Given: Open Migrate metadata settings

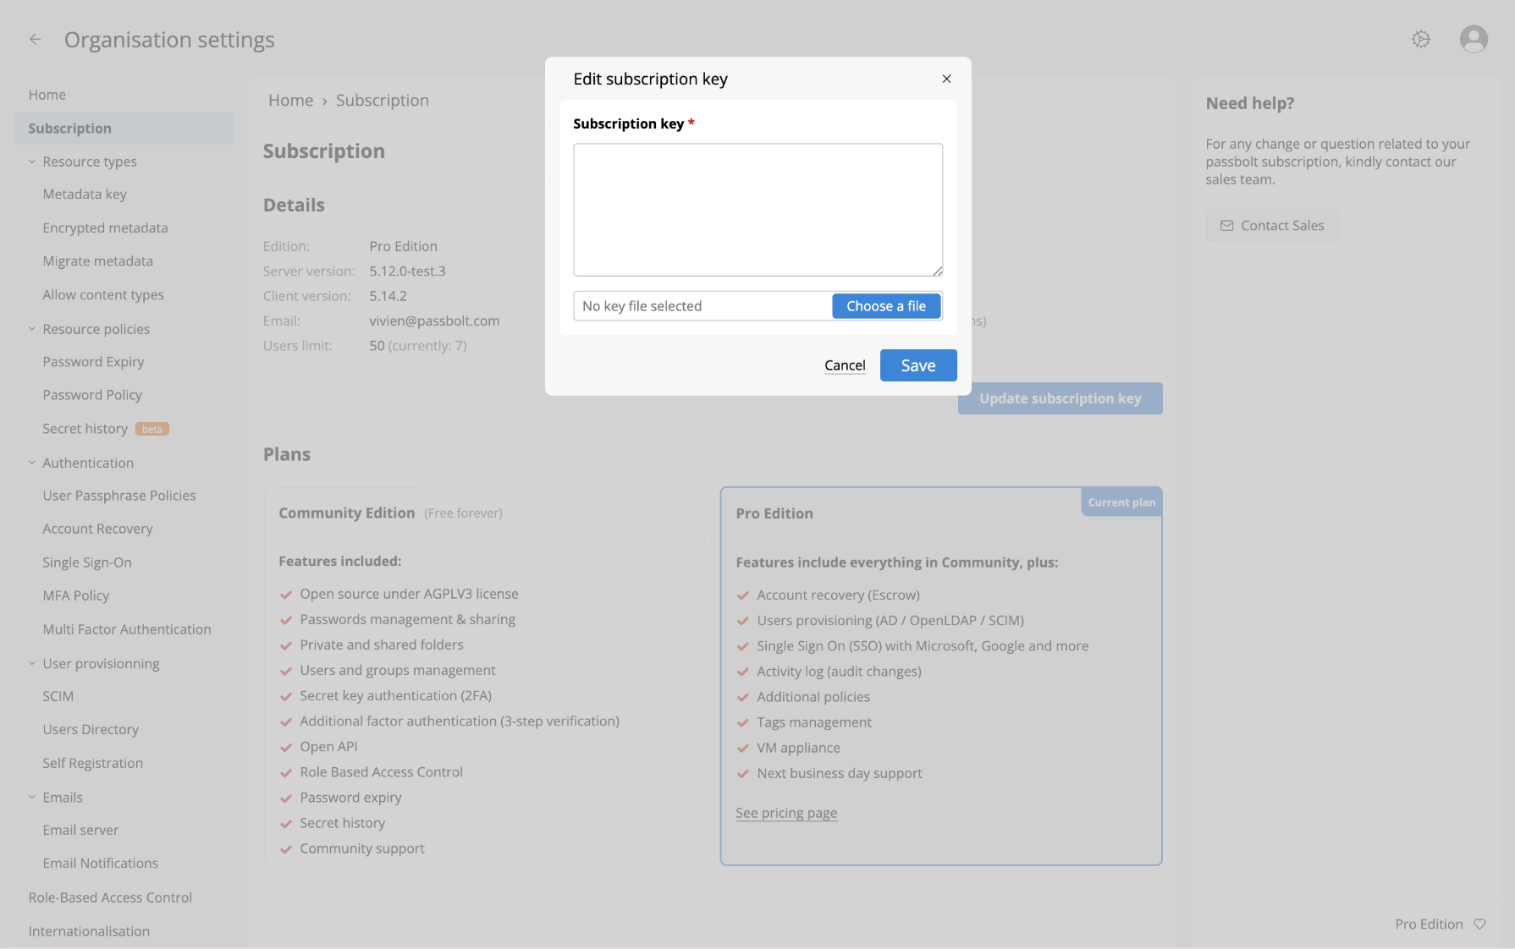Looking at the screenshot, I should click(98, 261).
